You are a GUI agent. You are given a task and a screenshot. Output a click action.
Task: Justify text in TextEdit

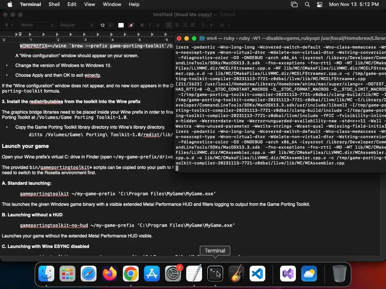coord(193,25)
